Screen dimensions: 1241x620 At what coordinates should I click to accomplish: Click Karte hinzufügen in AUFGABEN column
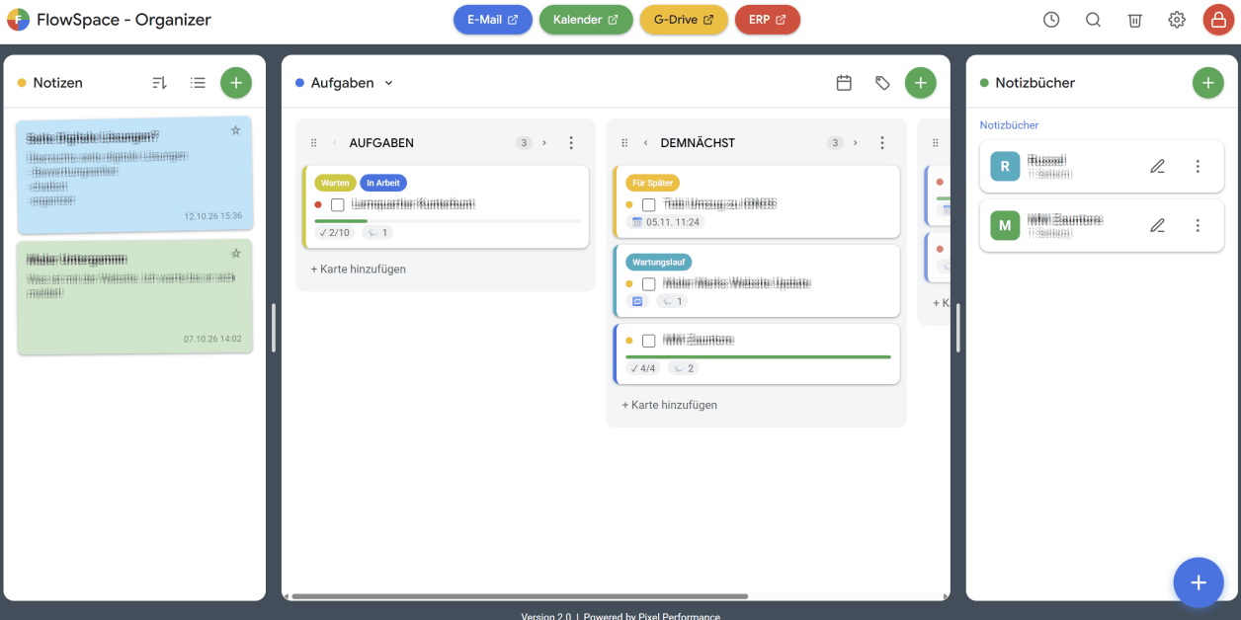pyautogui.click(x=359, y=269)
